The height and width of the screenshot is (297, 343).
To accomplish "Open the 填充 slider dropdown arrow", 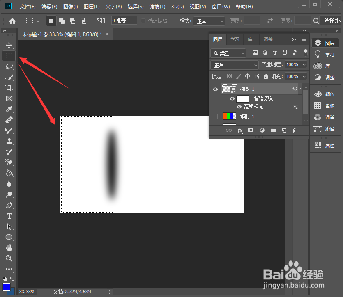I will point(304,76).
